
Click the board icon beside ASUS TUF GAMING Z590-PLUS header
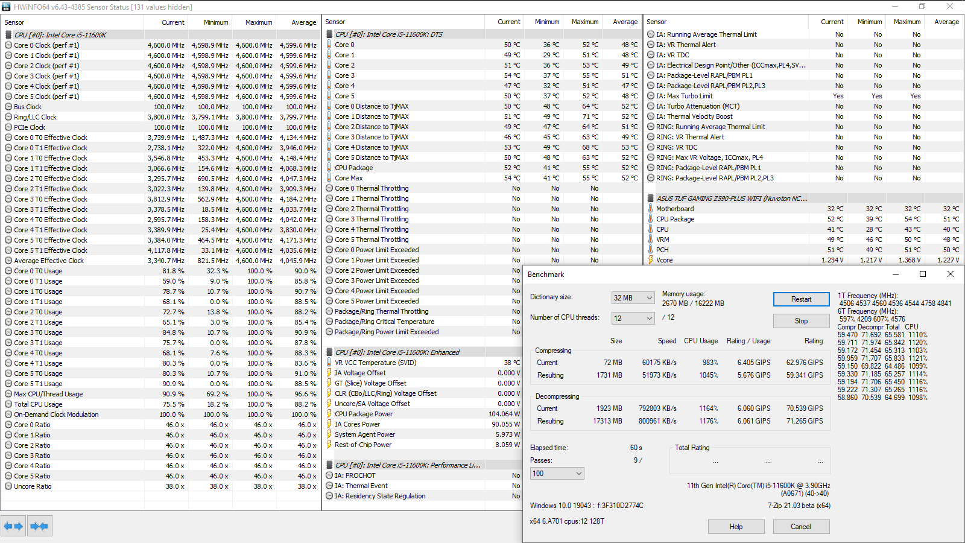[x=651, y=198]
